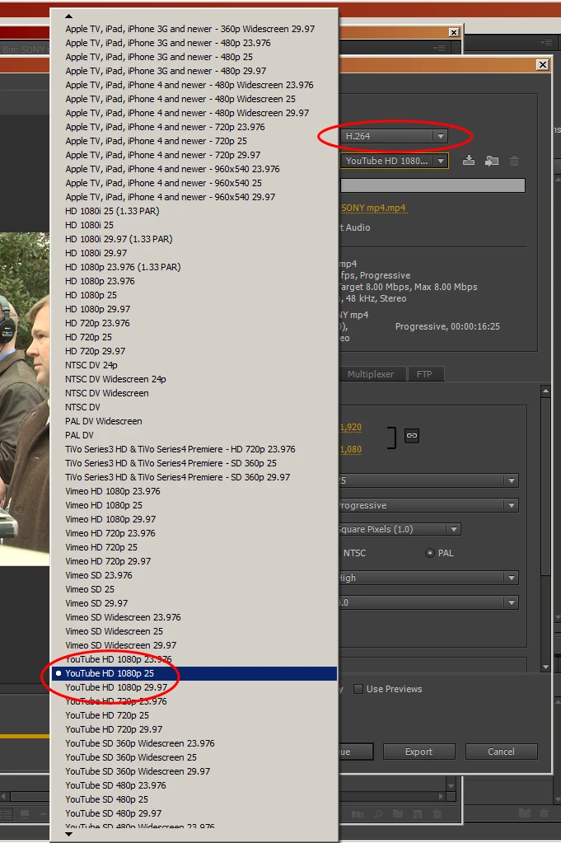Screen dimensions: 561x843
Task: Choose Apple TV iPhone 4 720p 25 preset
Action: pyautogui.click(x=194, y=141)
